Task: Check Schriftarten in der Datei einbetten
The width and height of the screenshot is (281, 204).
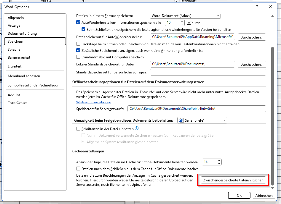Action: click(x=78, y=129)
